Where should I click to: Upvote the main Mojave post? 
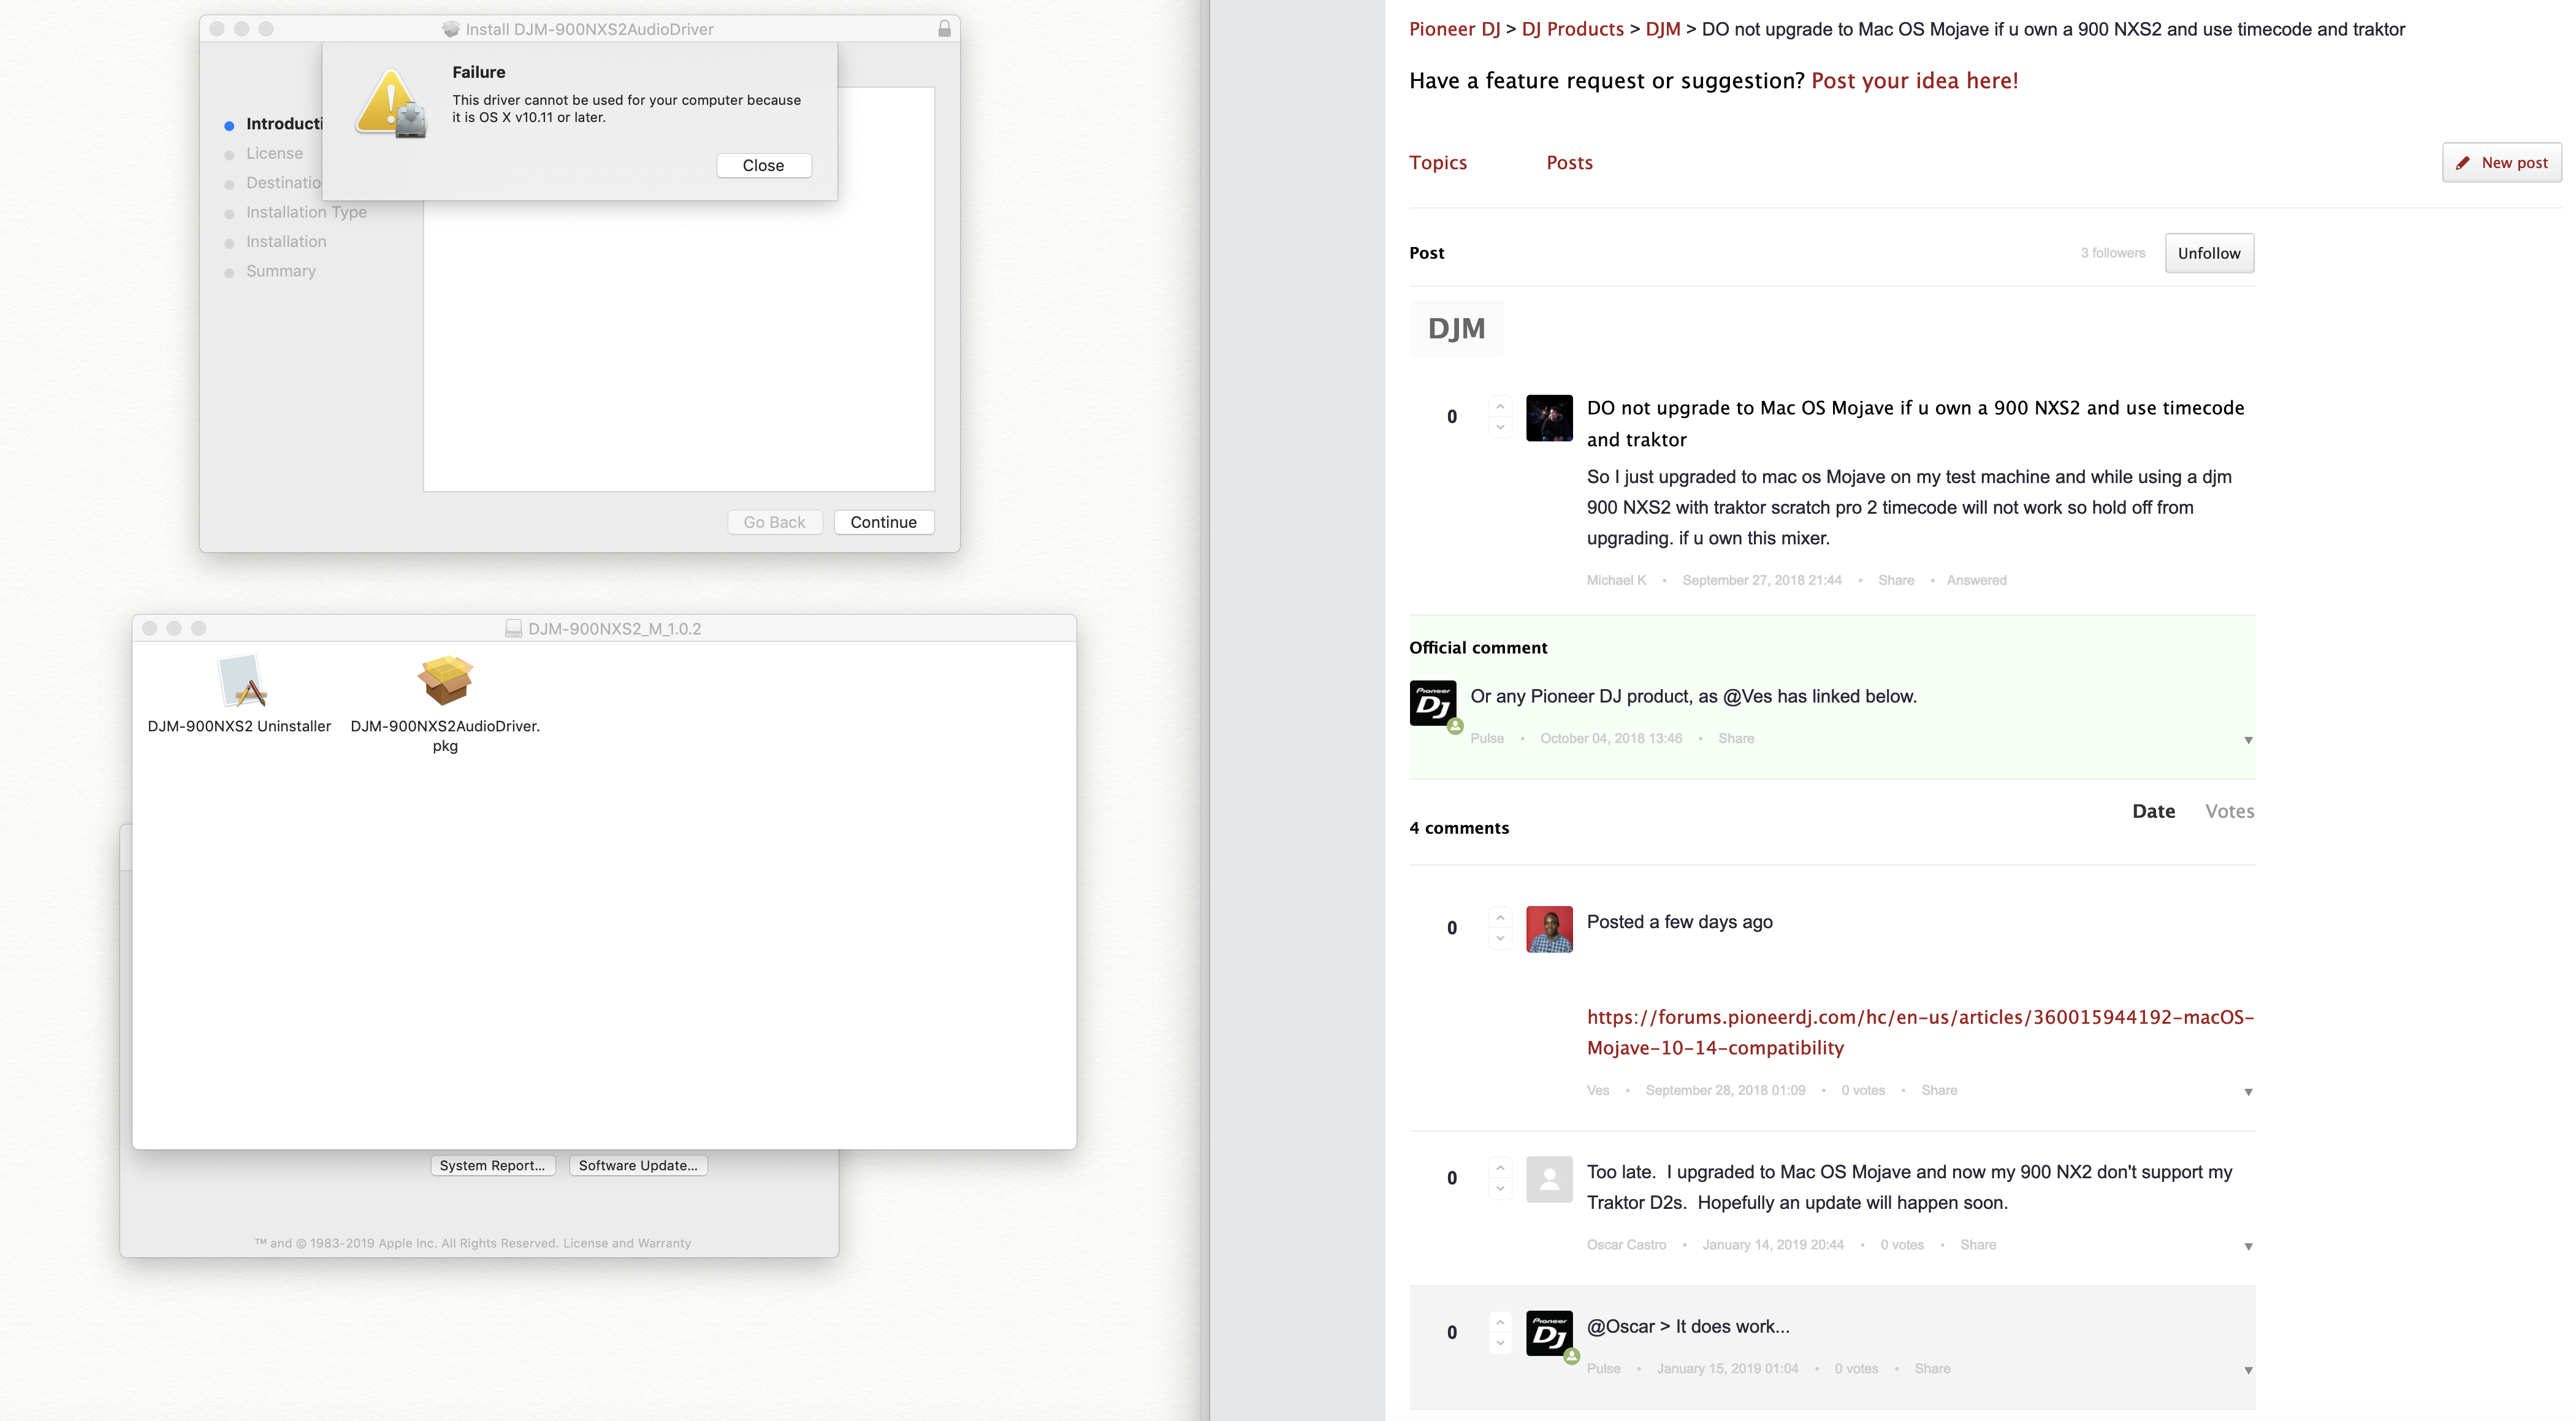[x=1500, y=406]
